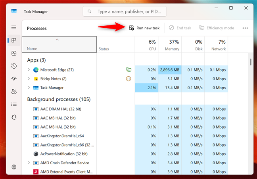Expand the AMD Crash Defender Service group
257x179 pixels.
click(29, 163)
